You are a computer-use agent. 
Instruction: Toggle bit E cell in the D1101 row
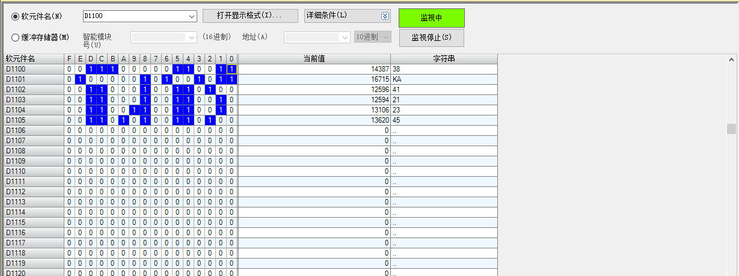tap(81, 79)
